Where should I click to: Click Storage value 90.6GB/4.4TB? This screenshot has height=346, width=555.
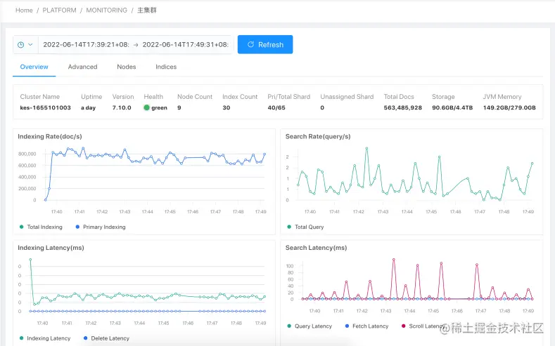pos(452,107)
